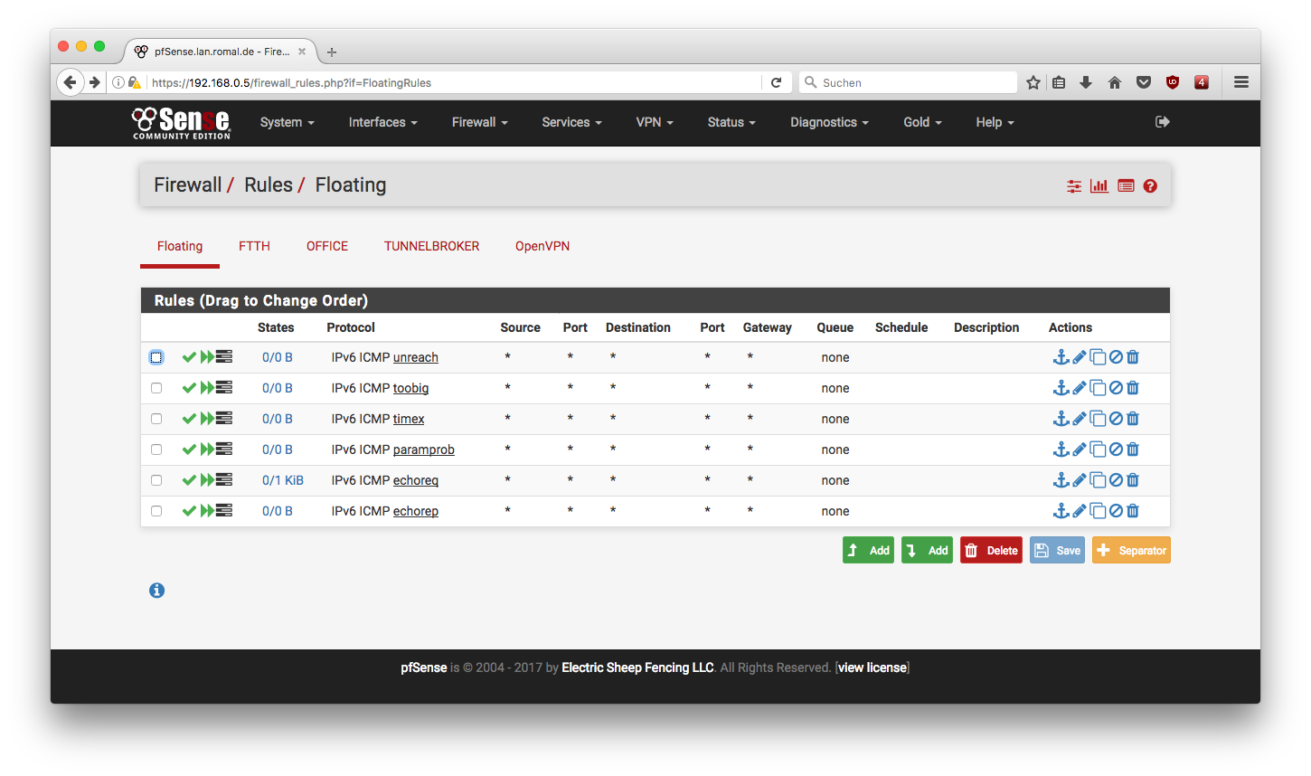Check the echorep rule checkbox
1311x776 pixels.
click(156, 511)
